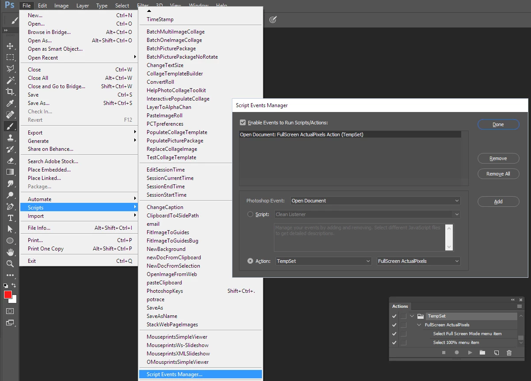Toggle checkmark for Select 100% menu item
531x381 pixels.
(x=394, y=343)
